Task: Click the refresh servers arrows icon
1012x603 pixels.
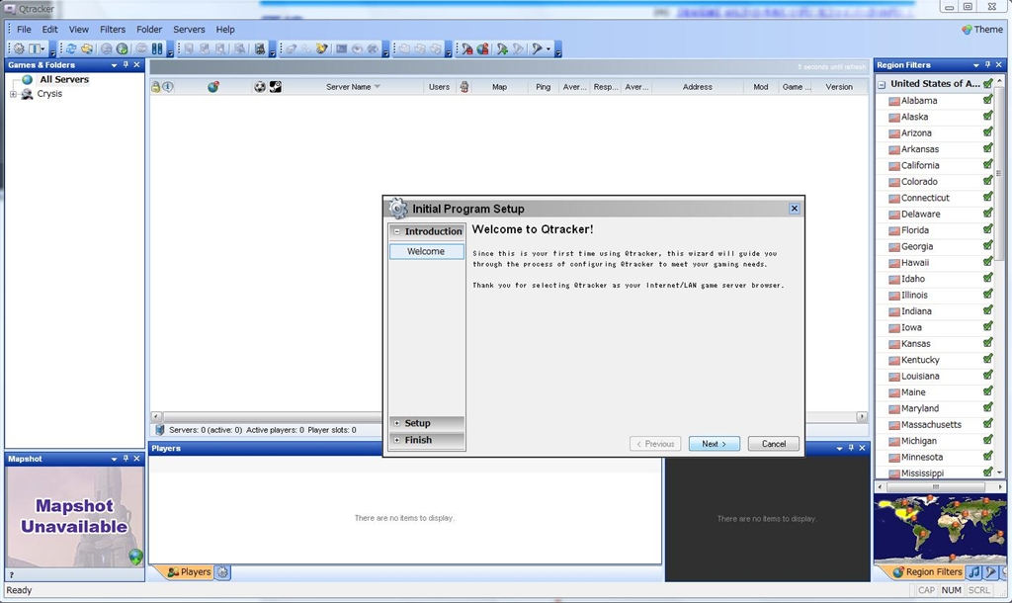Action: pos(71,49)
